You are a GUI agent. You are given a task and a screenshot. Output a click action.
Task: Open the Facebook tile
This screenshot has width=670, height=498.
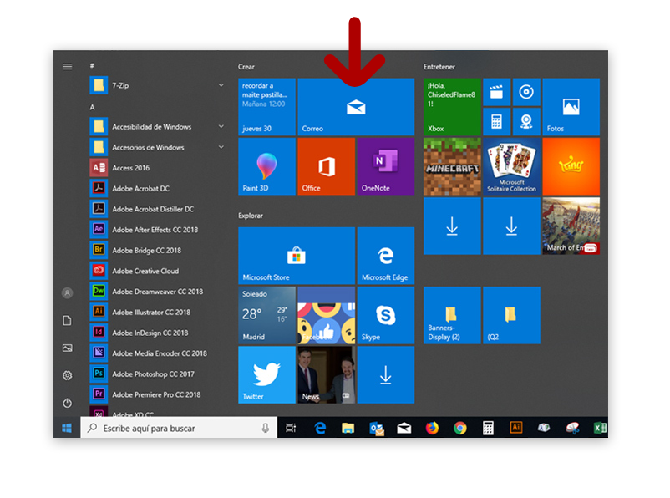point(326,315)
